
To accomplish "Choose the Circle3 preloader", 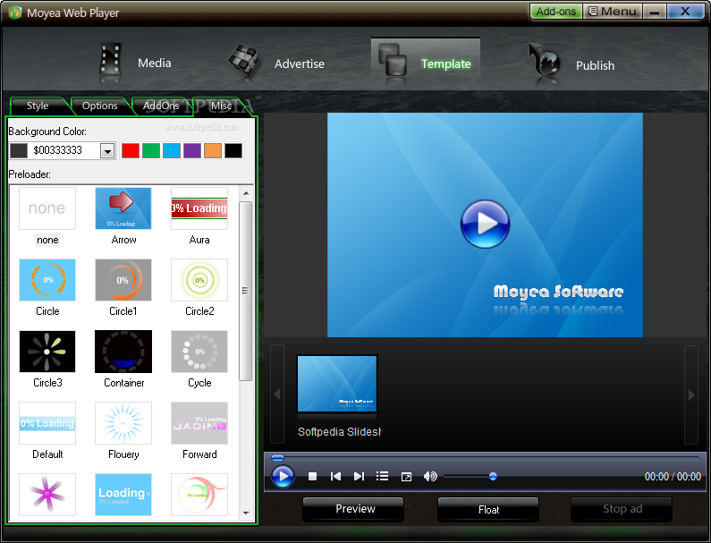I will coord(47,360).
